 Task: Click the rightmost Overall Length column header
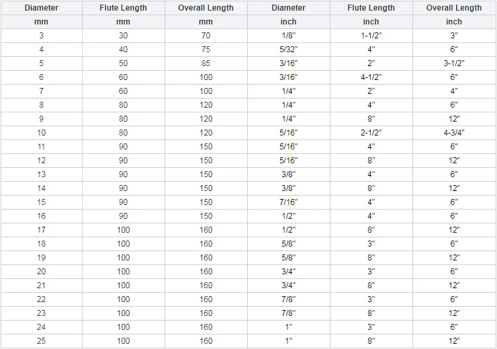pyautogui.click(x=454, y=8)
